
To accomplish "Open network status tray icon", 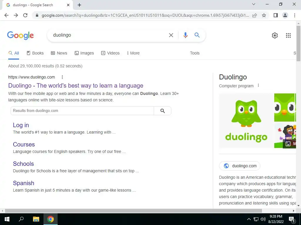I will (256, 219).
